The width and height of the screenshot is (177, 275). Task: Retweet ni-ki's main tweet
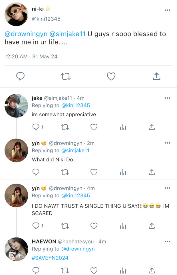pos(66,76)
